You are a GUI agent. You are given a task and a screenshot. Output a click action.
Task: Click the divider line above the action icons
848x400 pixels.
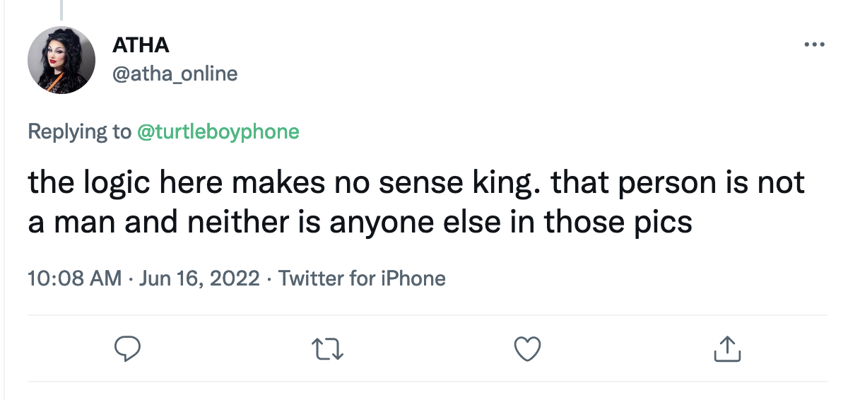(427, 314)
